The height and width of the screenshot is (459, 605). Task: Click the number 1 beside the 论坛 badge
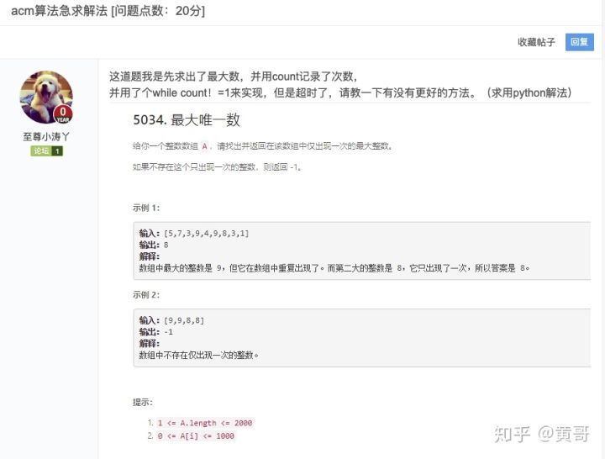(x=57, y=151)
